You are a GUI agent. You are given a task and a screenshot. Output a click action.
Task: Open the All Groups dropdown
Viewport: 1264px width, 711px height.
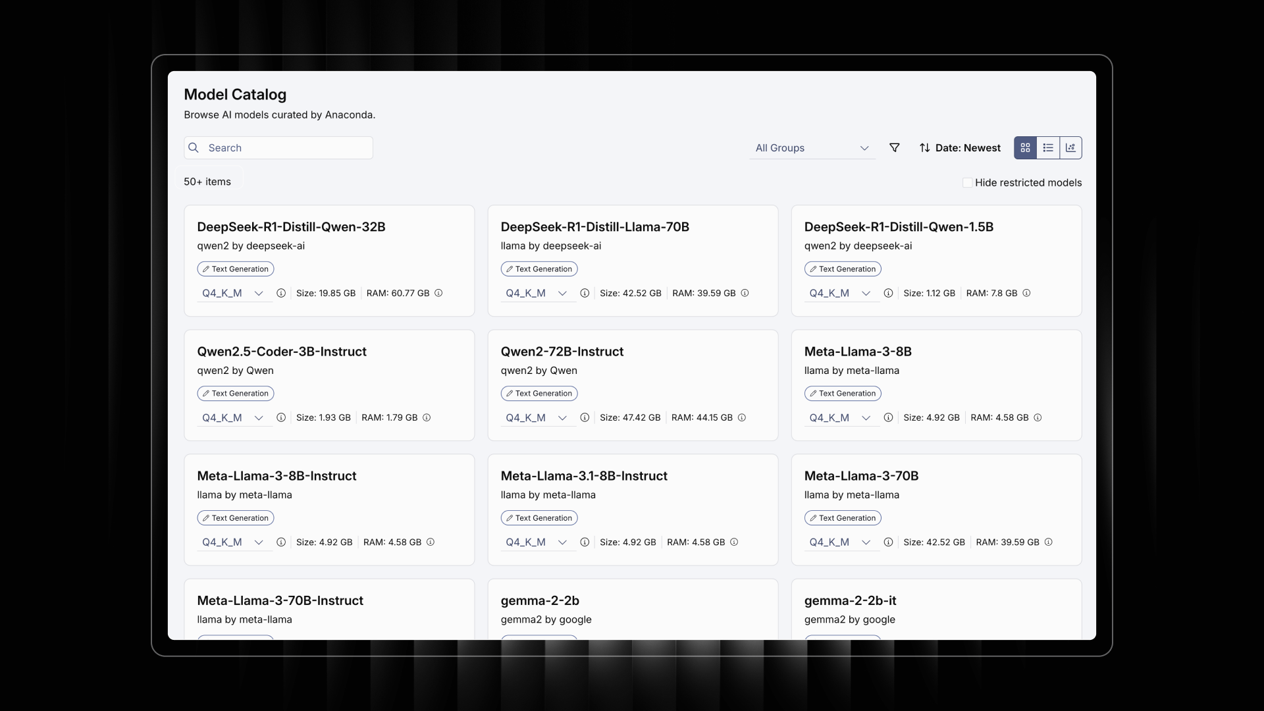point(812,147)
